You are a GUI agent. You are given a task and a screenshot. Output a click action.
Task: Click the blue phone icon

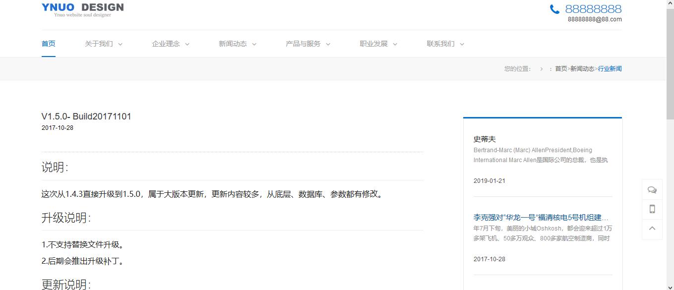coord(554,9)
